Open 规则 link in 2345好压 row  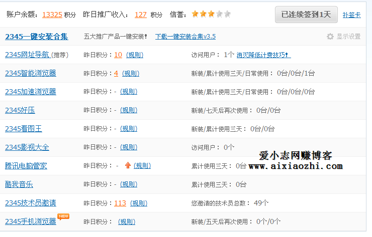click(x=129, y=110)
